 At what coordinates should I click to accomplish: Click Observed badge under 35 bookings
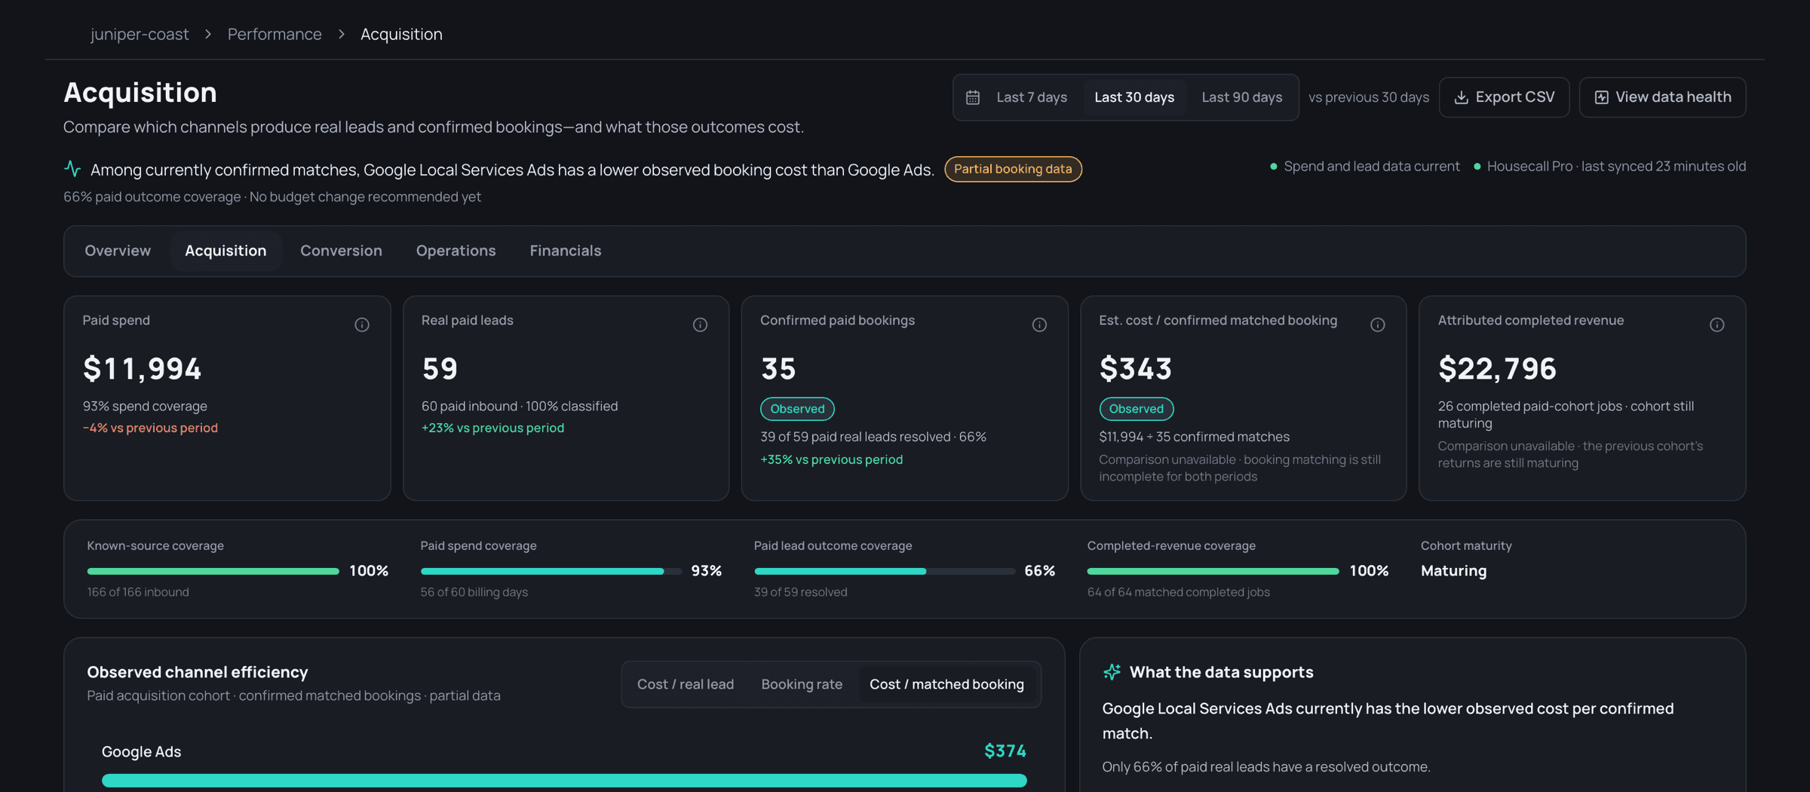pos(797,409)
